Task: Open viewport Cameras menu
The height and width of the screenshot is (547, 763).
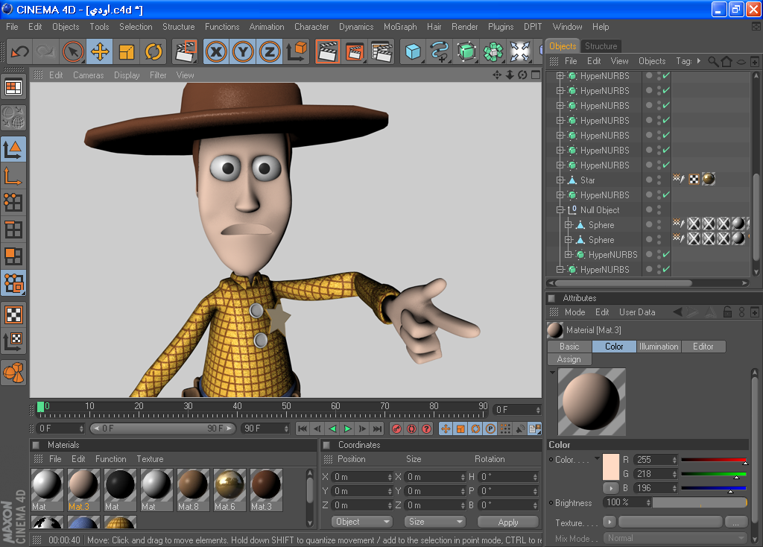Action: [88, 75]
